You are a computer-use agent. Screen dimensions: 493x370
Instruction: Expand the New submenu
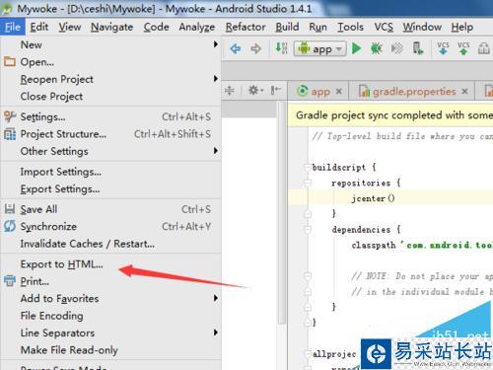click(110, 44)
